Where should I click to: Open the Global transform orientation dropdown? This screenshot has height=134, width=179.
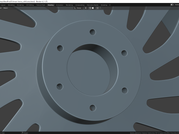[x=80, y=8]
